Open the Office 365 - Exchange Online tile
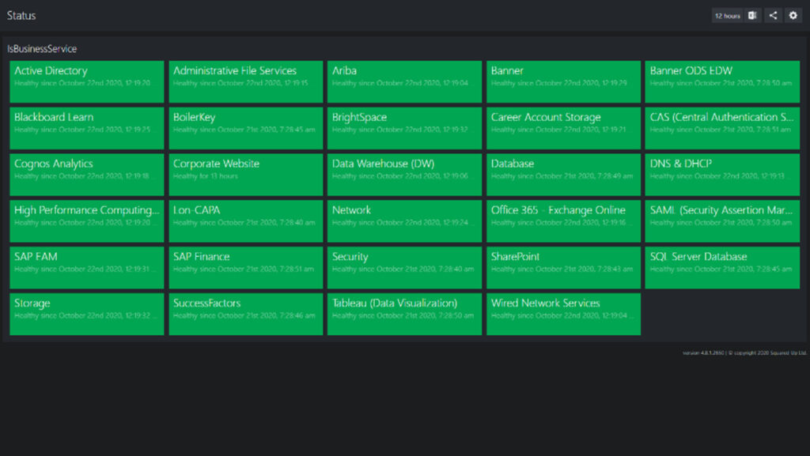 point(563,220)
